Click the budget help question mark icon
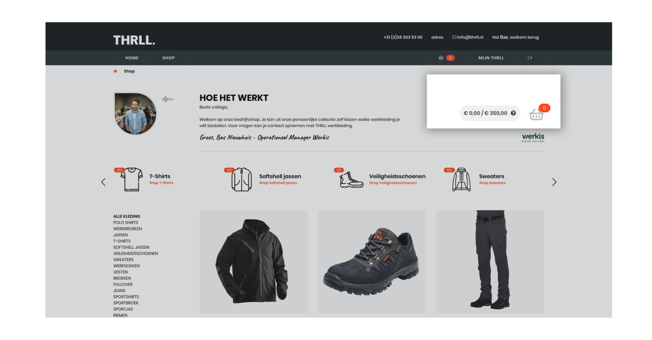Screen dimensions: 652x340 [x=513, y=113]
